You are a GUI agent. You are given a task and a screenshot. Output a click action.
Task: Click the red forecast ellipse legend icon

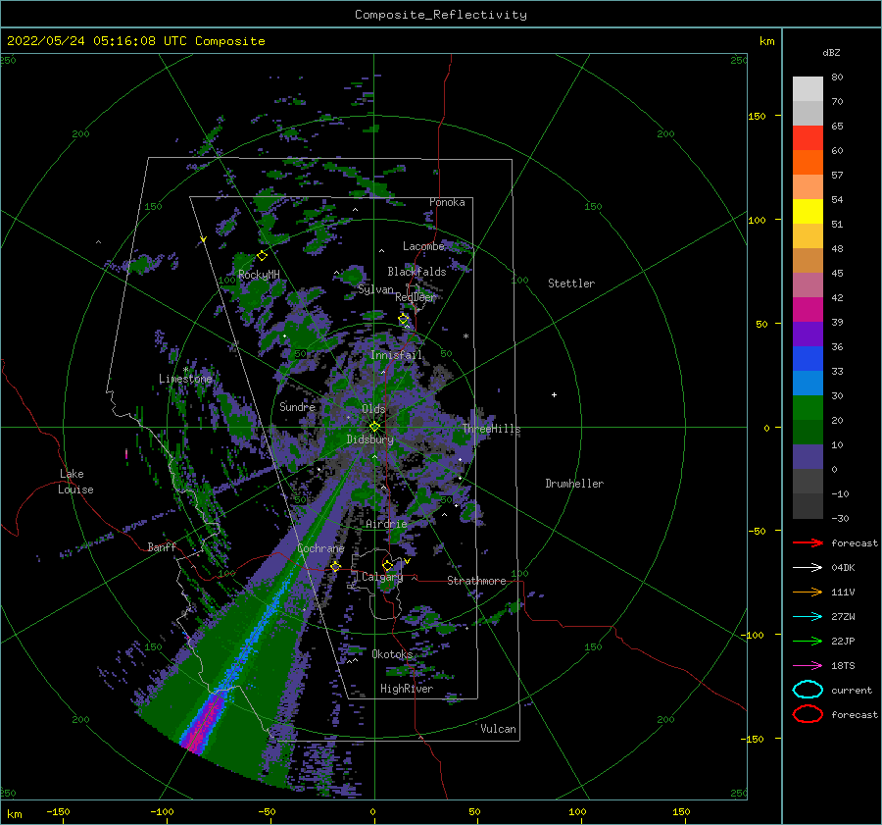coord(808,714)
